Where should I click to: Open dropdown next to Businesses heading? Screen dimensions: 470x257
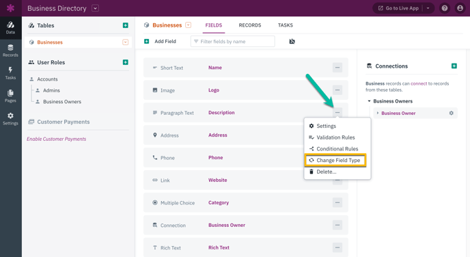point(189,25)
